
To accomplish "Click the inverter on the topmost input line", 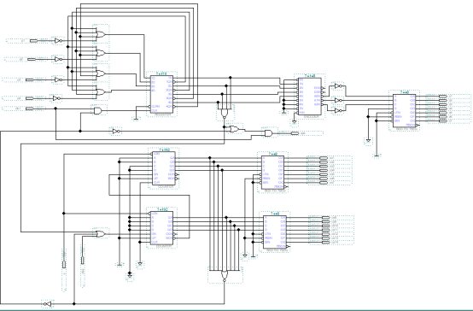I will pyautogui.click(x=59, y=41).
